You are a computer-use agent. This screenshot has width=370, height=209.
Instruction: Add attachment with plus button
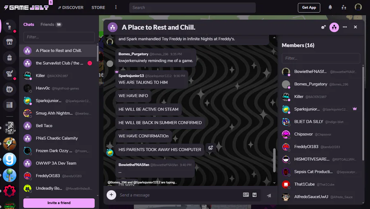click(111, 195)
